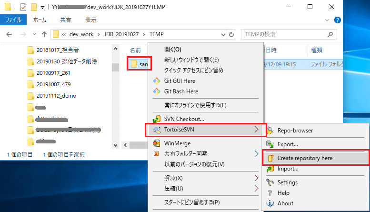Open quick access toolbar customize dropdown
The image size is (370, 212).
click(x=42, y=8)
